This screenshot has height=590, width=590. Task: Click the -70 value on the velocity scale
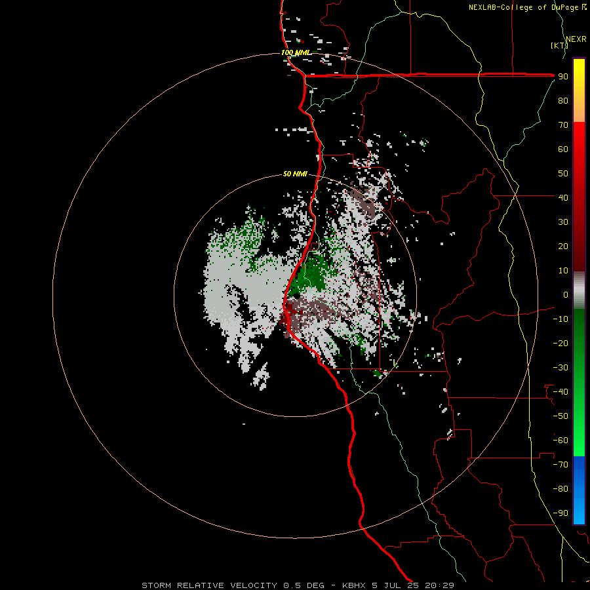tap(560, 465)
